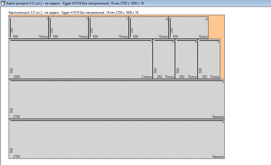Select the leftmost Полка 500 x 282 panel
This screenshot has width=271, height=165.
point(29,28)
